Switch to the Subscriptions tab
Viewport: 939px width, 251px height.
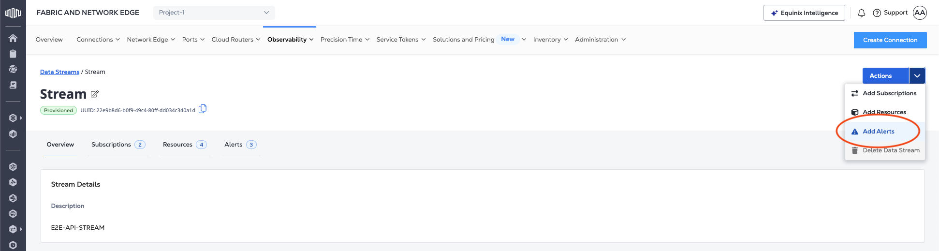pyautogui.click(x=117, y=145)
